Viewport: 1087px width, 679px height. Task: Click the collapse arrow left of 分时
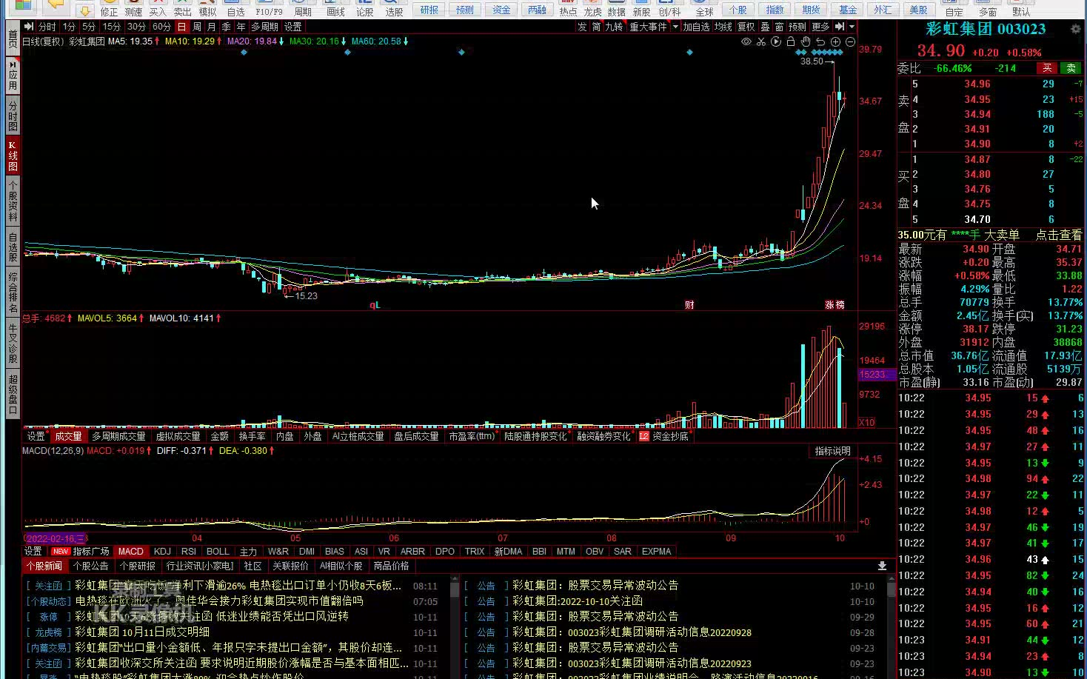28,27
